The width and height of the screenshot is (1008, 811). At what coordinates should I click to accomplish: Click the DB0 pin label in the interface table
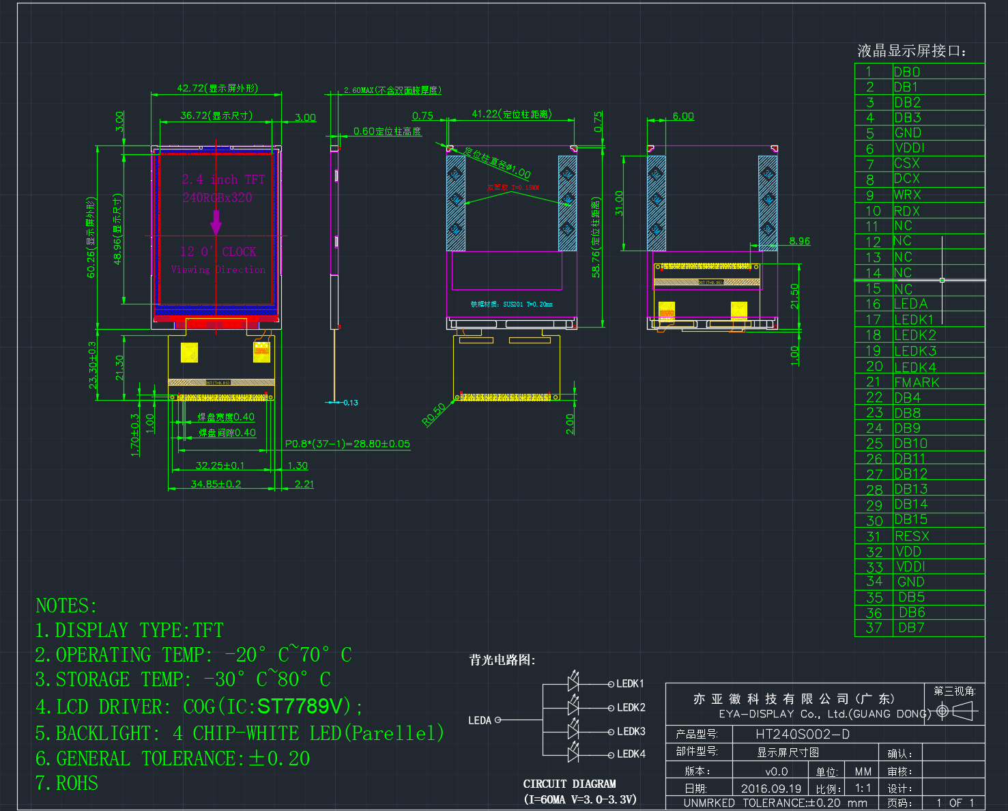click(x=907, y=72)
